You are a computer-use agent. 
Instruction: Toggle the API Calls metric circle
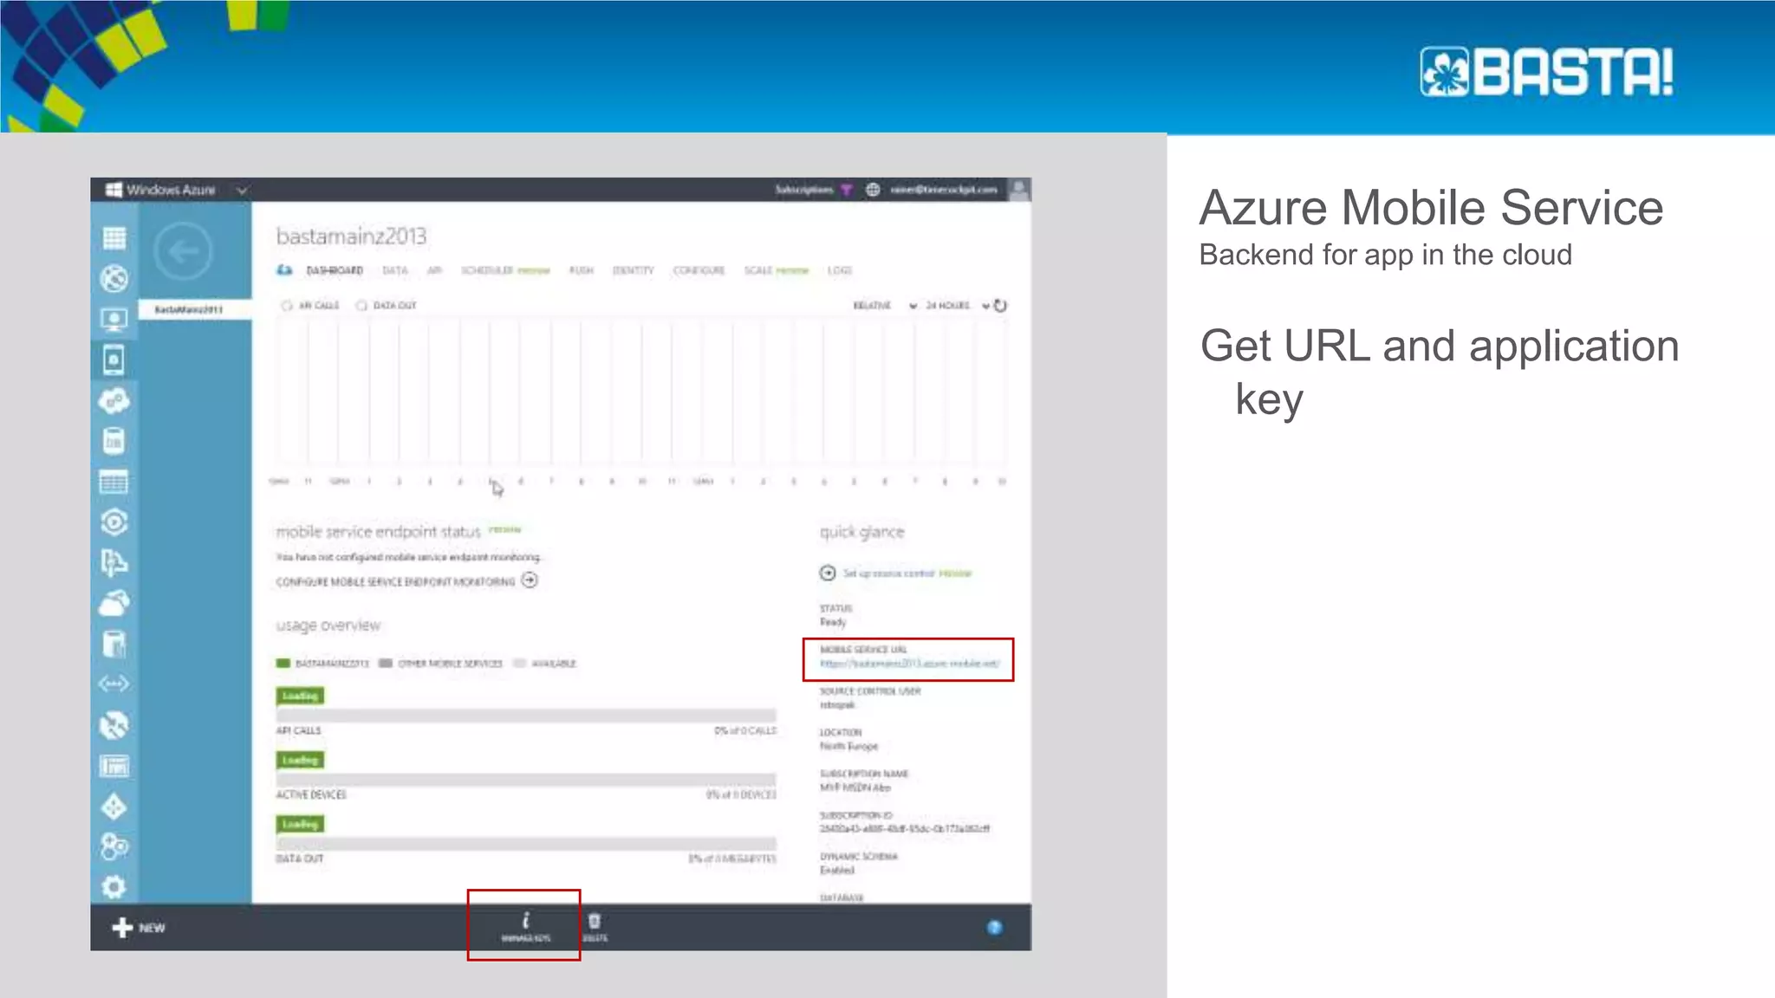coord(287,306)
